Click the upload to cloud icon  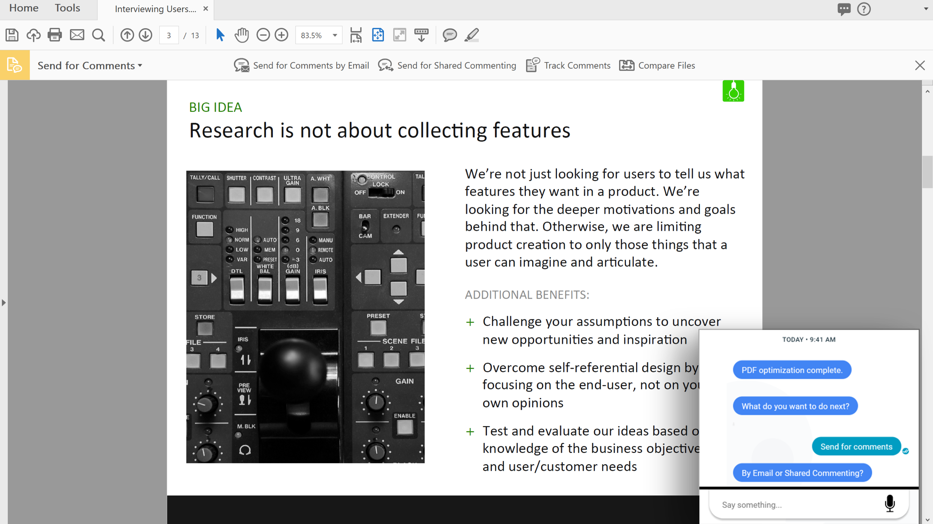pyautogui.click(x=33, y=35)
